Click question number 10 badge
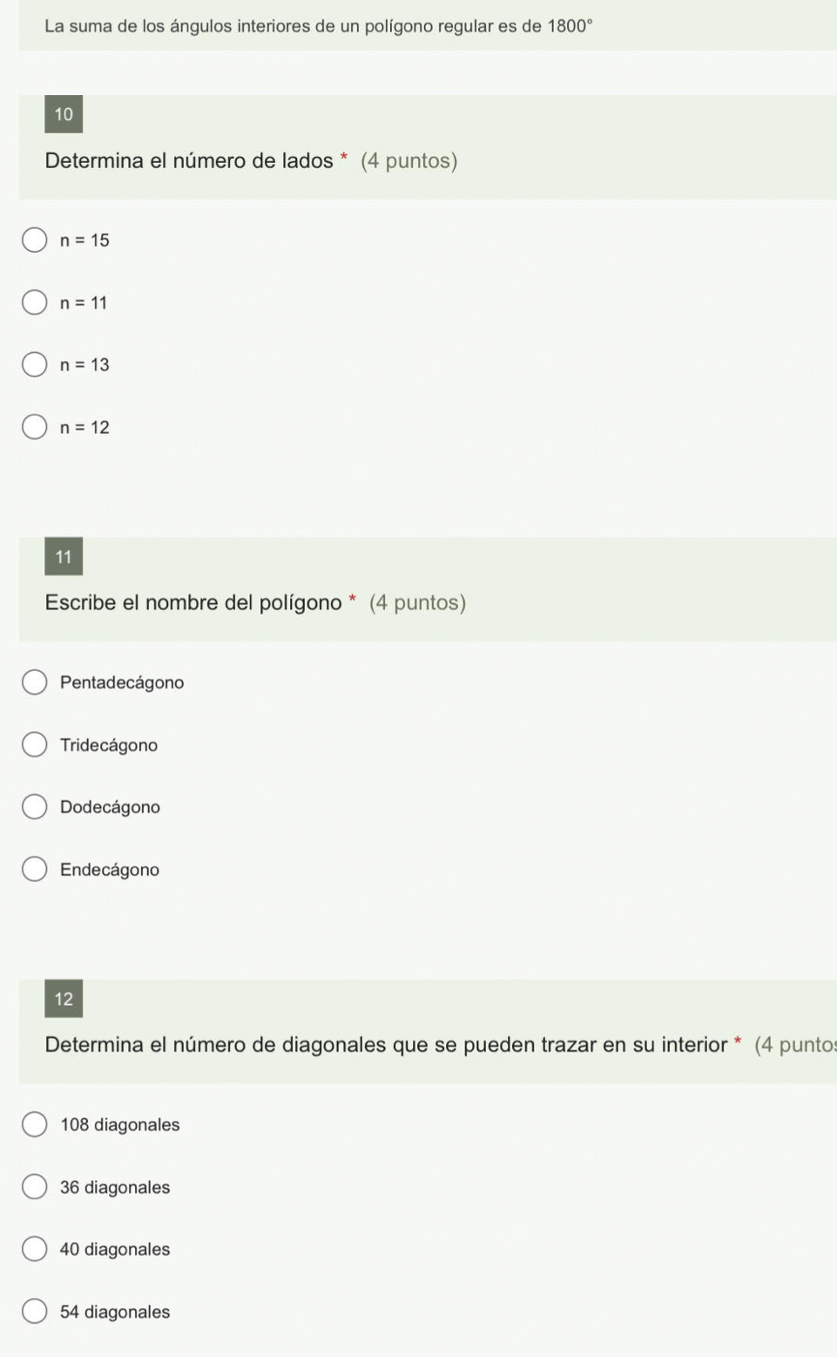 [64, 114]
